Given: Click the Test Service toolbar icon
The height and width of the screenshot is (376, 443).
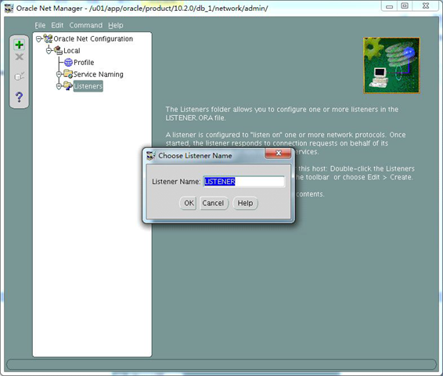Looking at the screenshot, I should coord(20,76).
